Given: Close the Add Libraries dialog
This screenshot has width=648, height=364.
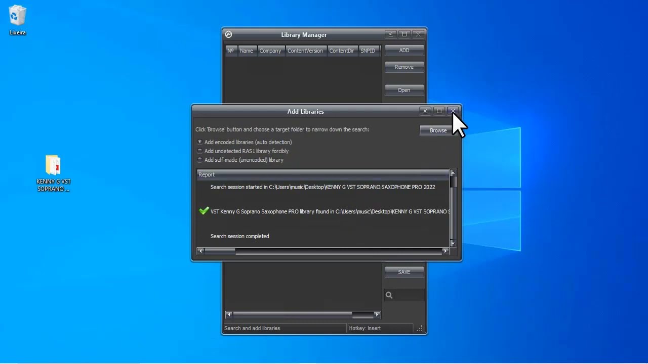Looking at the screenshot, I should tap(453, 111).
